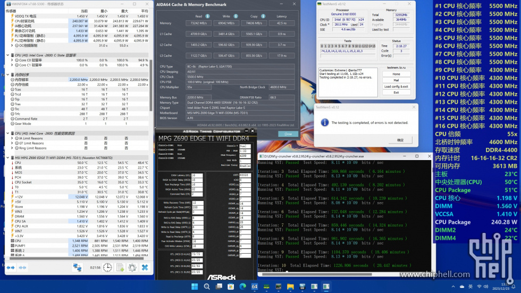The width and height of the screenshot is (521, 293).
Task: Click the info icon next to Read in AIDA64
Action: [x=207, y=16]
